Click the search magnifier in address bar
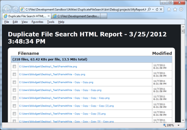 149,9
